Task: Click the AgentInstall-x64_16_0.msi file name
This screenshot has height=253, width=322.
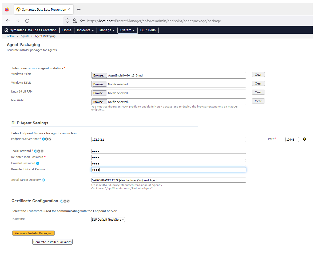Action: click(x=125, y=75)
